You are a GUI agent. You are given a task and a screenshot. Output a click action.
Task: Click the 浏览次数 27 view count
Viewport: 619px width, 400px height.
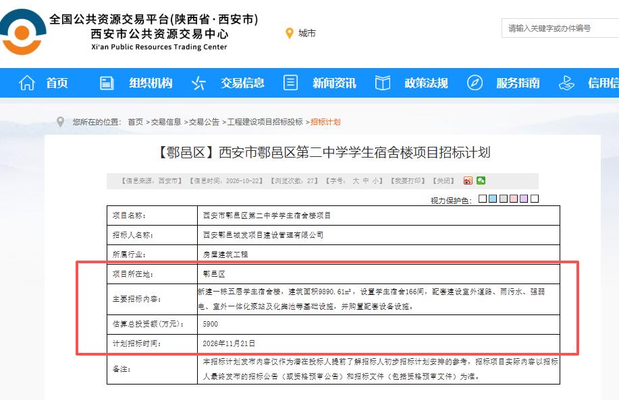pyautogui.click(x=294, y=180)
